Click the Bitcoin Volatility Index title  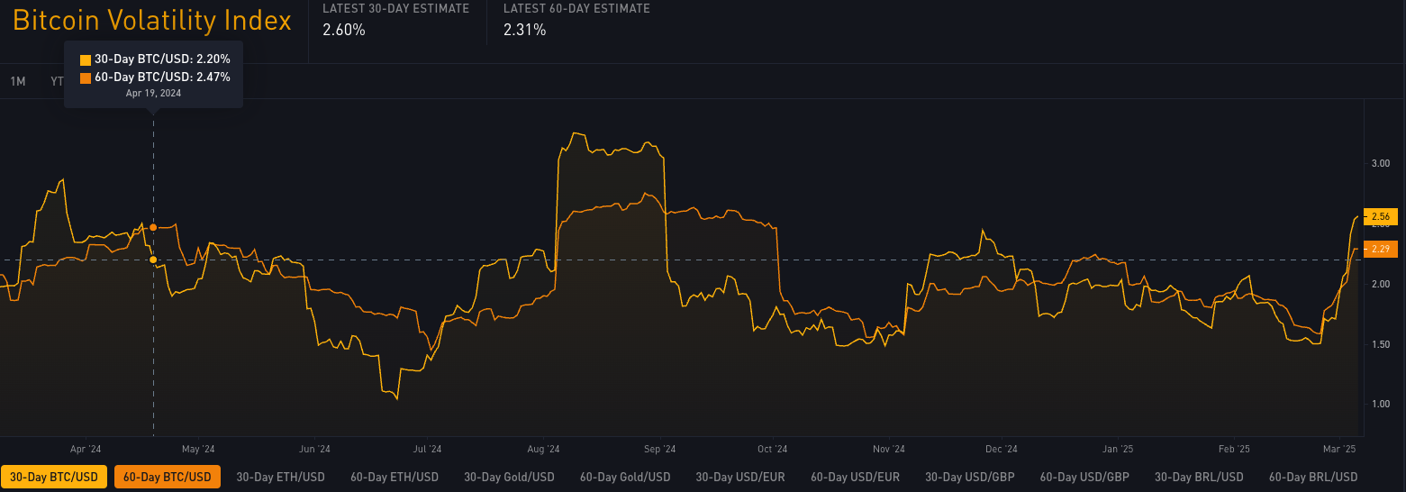click(152, 21)
